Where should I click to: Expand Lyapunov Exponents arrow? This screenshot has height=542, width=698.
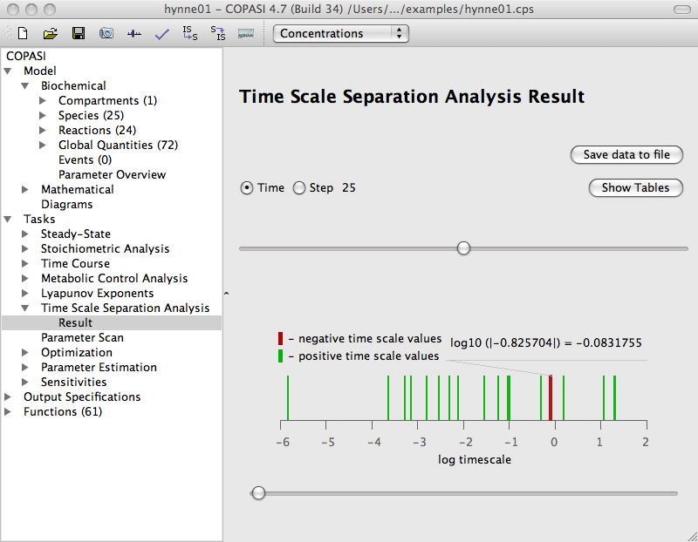25,293
